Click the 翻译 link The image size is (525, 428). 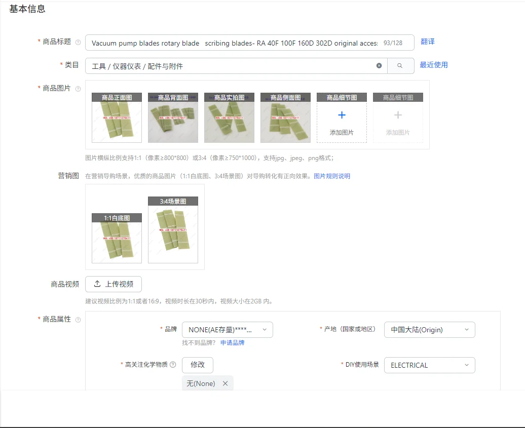(428, 42)
